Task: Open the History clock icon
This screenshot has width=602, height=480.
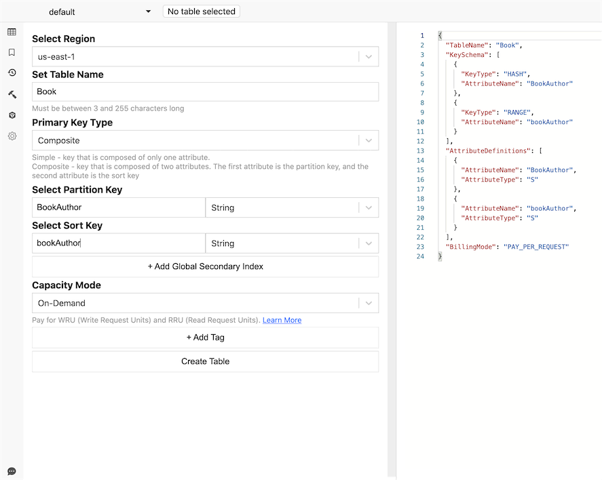Action: (x=11, y=73)
